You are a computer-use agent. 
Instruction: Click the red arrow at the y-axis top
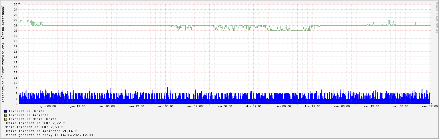tap(19, 3)
